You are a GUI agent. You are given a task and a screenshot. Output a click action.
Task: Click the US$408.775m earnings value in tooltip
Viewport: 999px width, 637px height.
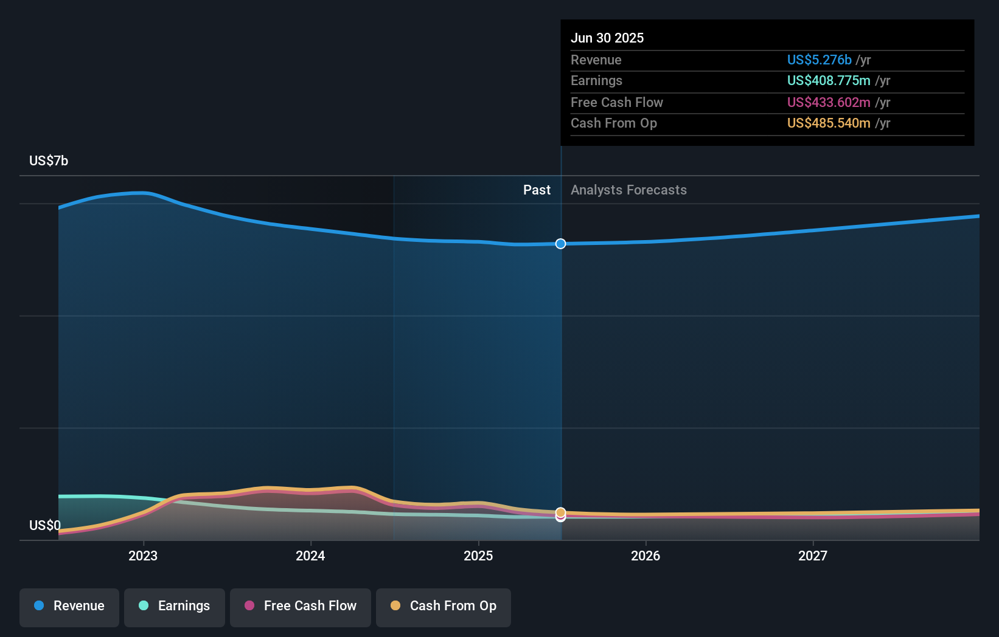pos(829,80)
